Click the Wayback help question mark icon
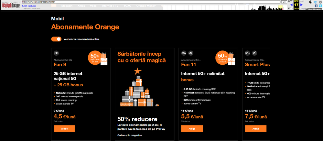This screenshot has width=323, height=141. point(316,2)
